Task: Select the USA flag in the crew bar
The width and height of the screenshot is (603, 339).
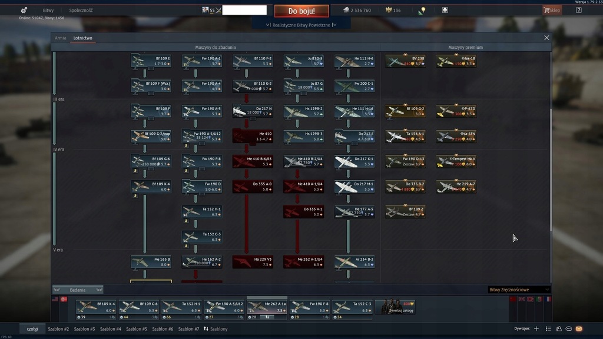Action: pyautogui.click(x=55, y=299)
